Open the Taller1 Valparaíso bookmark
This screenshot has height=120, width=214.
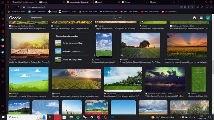click(x=37, y=12)
